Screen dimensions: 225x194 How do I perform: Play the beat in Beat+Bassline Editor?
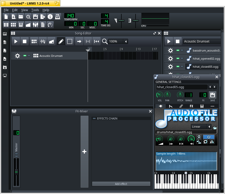[169, 41]
